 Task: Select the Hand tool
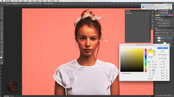click(x=2, y=51)
